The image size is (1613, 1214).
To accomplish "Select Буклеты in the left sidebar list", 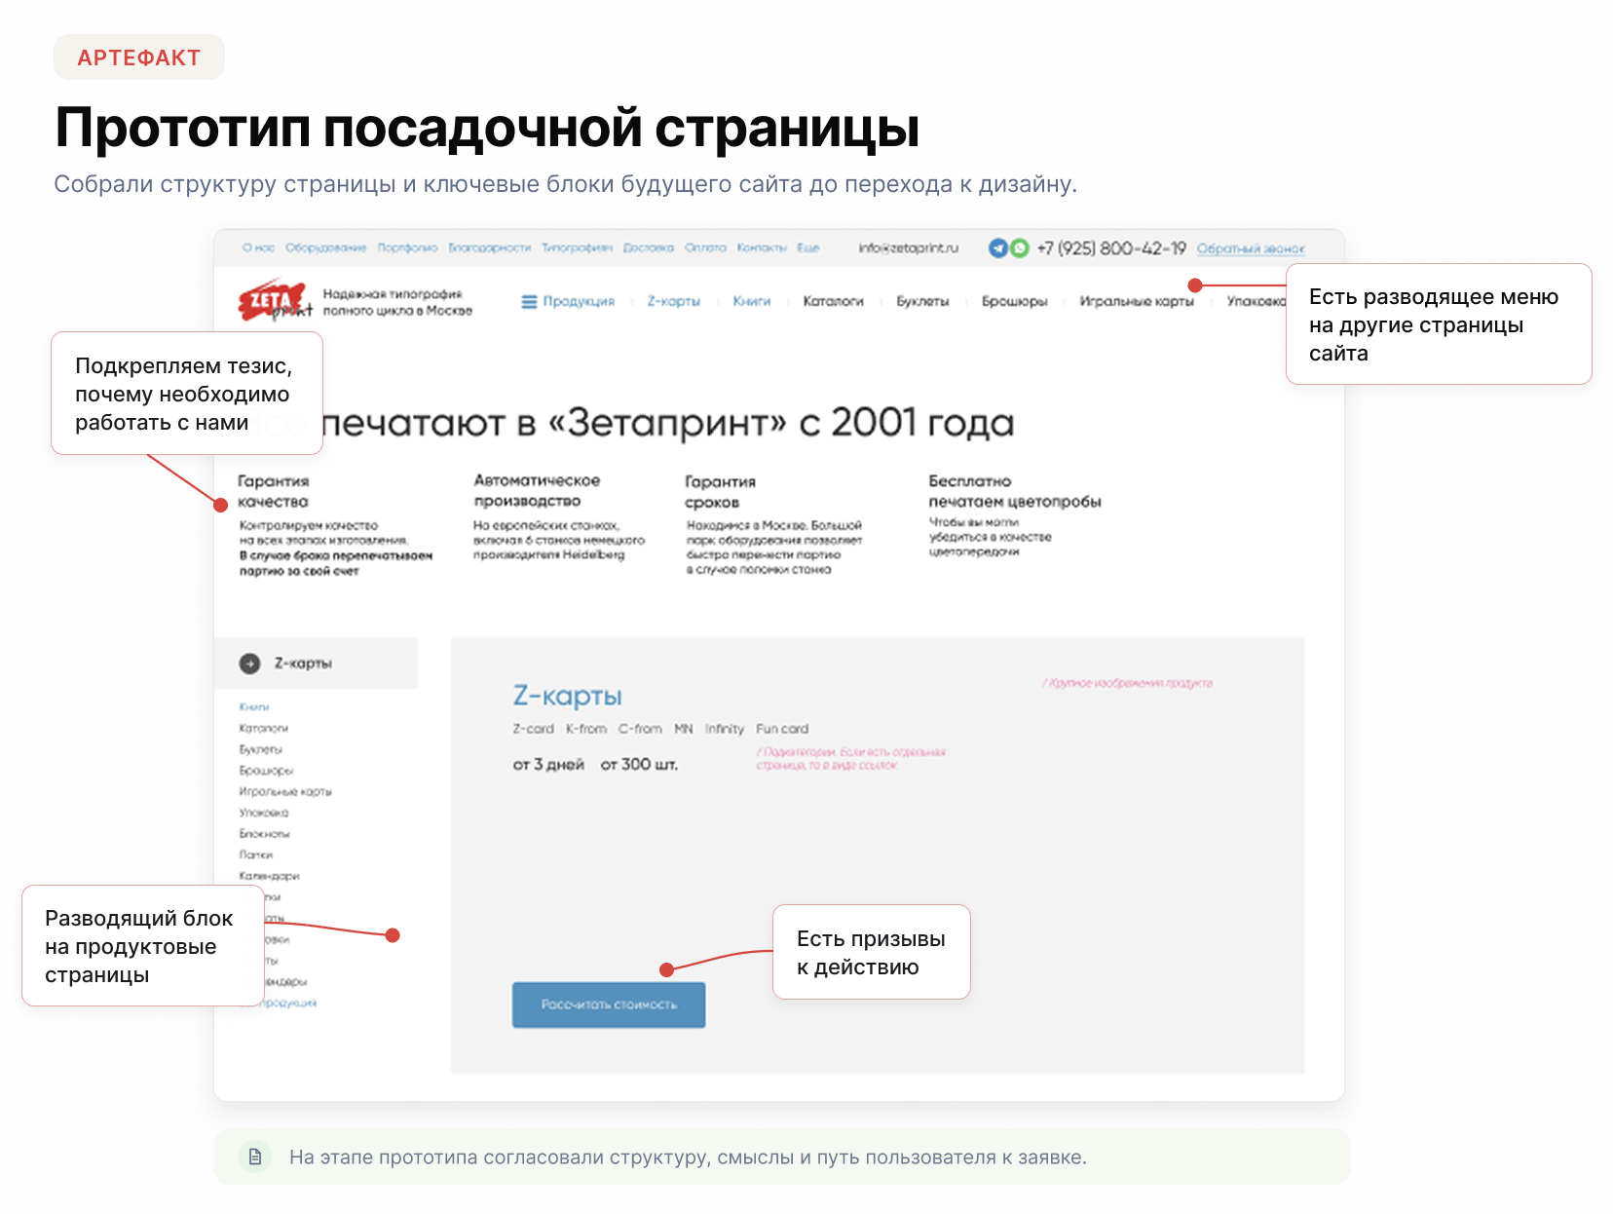I will coord(261,750).
